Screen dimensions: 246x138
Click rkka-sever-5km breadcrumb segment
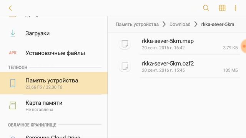[218, 25]
